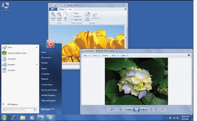
Task: Switch to Photo Viewer via its taskbar button
Action: coord(41,118)
